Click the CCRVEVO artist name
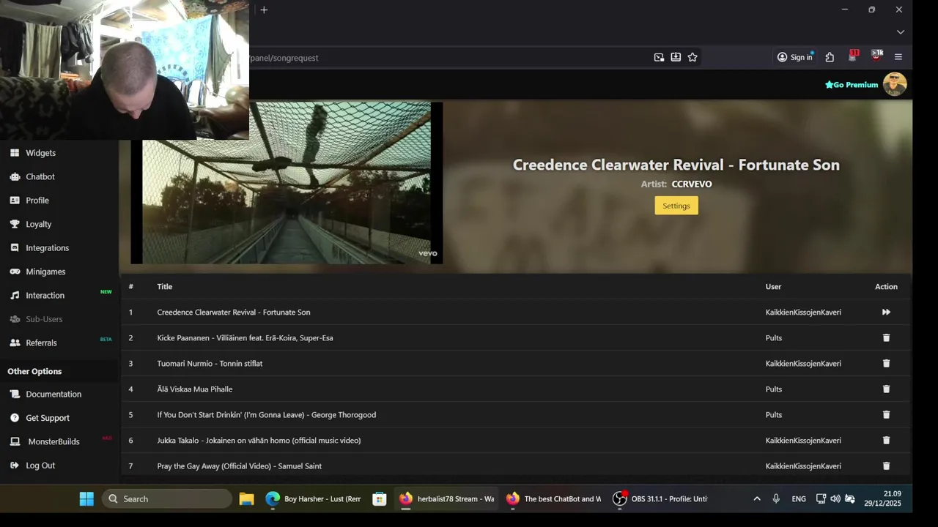The width and height of the screenshot is (938, 527). click(x=692, y=184)
